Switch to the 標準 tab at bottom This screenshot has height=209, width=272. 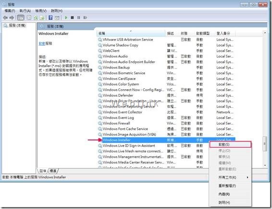(53, 171)
